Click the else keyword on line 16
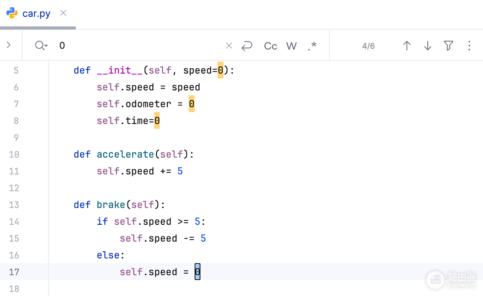Image resolution: width=483 pixels, height=296 pixels. click(x=108, y=255)
